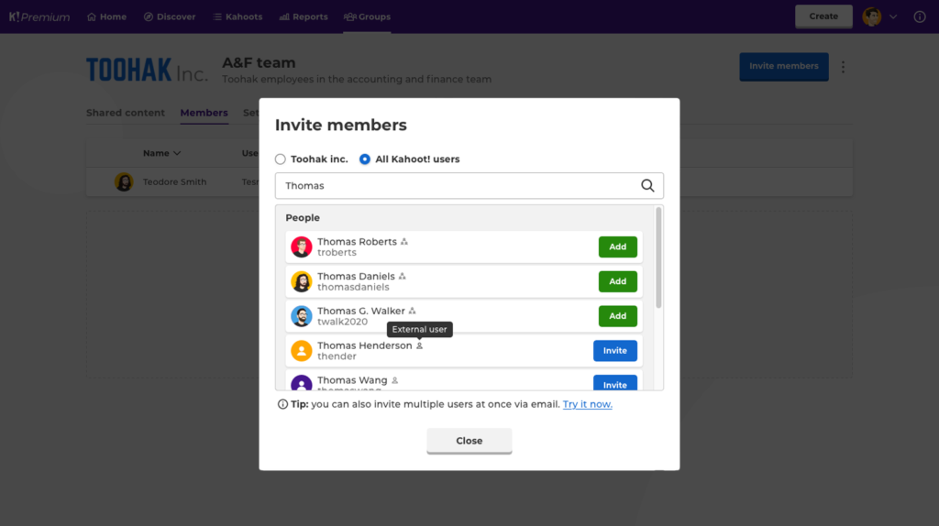Click Thomas Roberts' avatar
This screenshot has width=939, height=526.
tap(302, 247)
